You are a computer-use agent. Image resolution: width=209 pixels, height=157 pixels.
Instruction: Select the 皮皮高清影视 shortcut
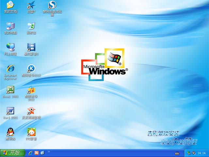tap(31, 111)
